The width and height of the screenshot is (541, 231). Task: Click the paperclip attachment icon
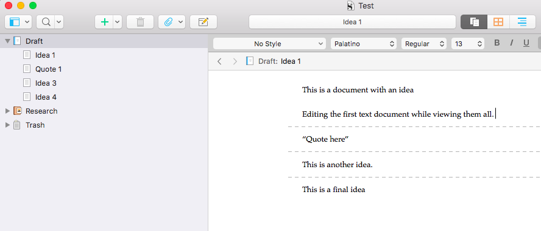(168, 22)
